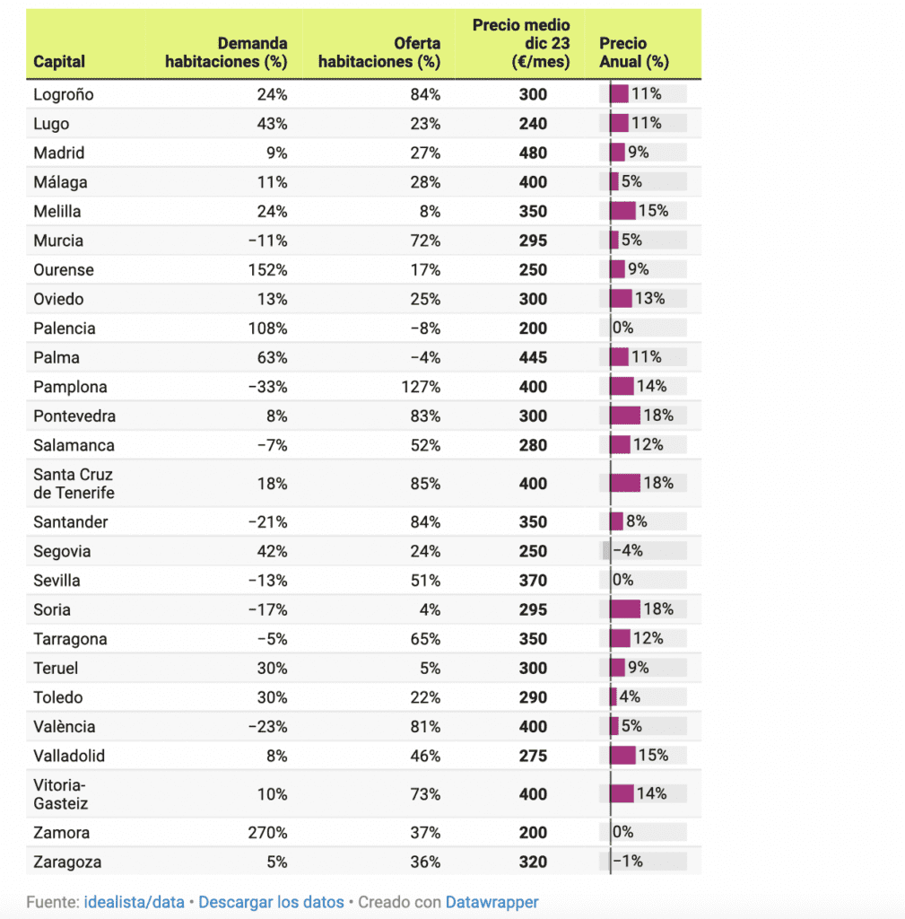The height and width of the screenshot is (919, 905).
Task: Follow the Datawrapper link
Action: (x=492, y=902)
